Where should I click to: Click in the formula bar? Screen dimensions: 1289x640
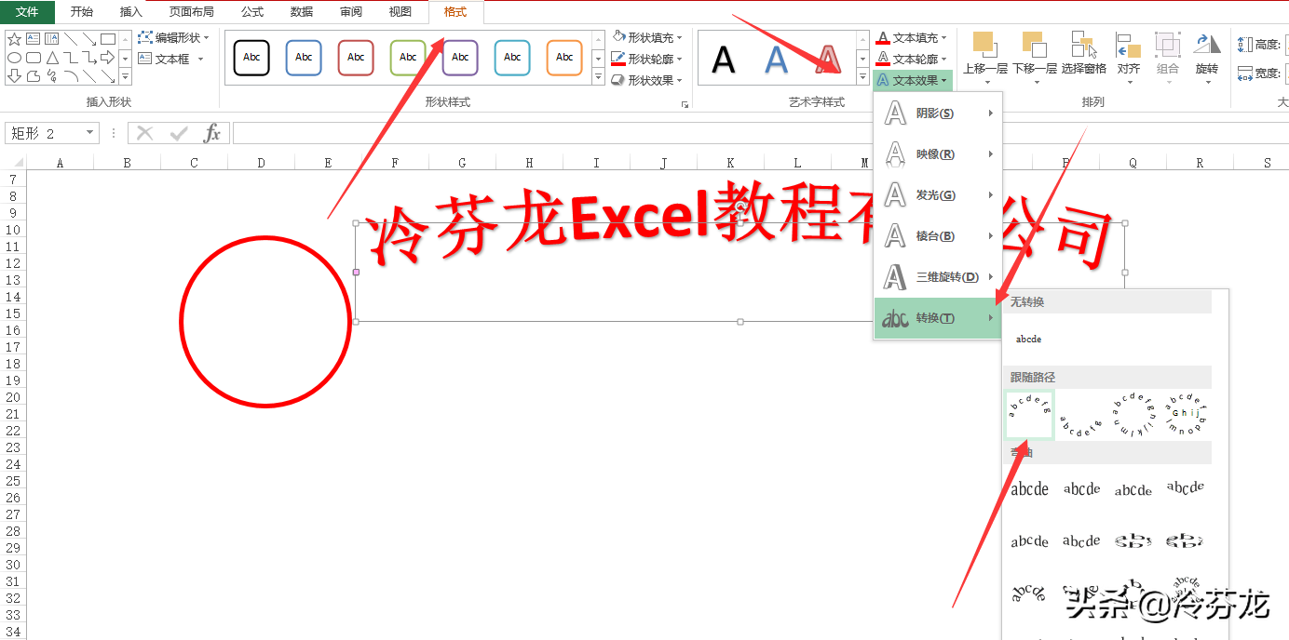pyautogui.click(x=759, y=133)
